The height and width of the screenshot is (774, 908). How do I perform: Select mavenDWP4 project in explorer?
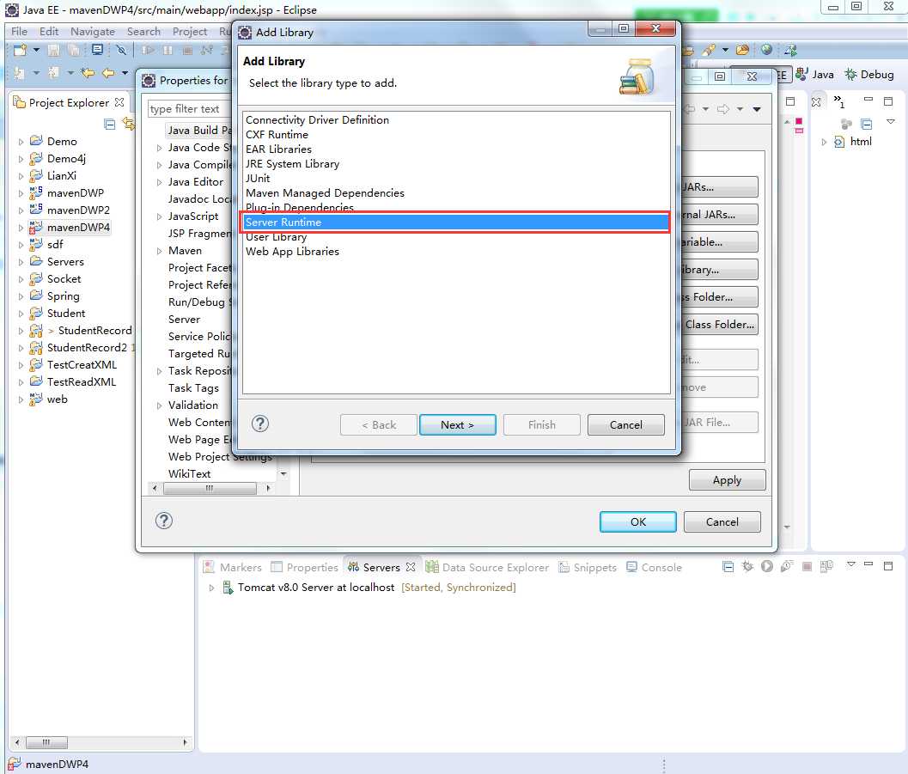pos(78,228)
